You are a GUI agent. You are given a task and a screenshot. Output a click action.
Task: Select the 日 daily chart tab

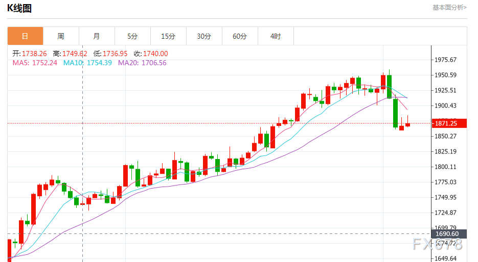click(25, 36)
